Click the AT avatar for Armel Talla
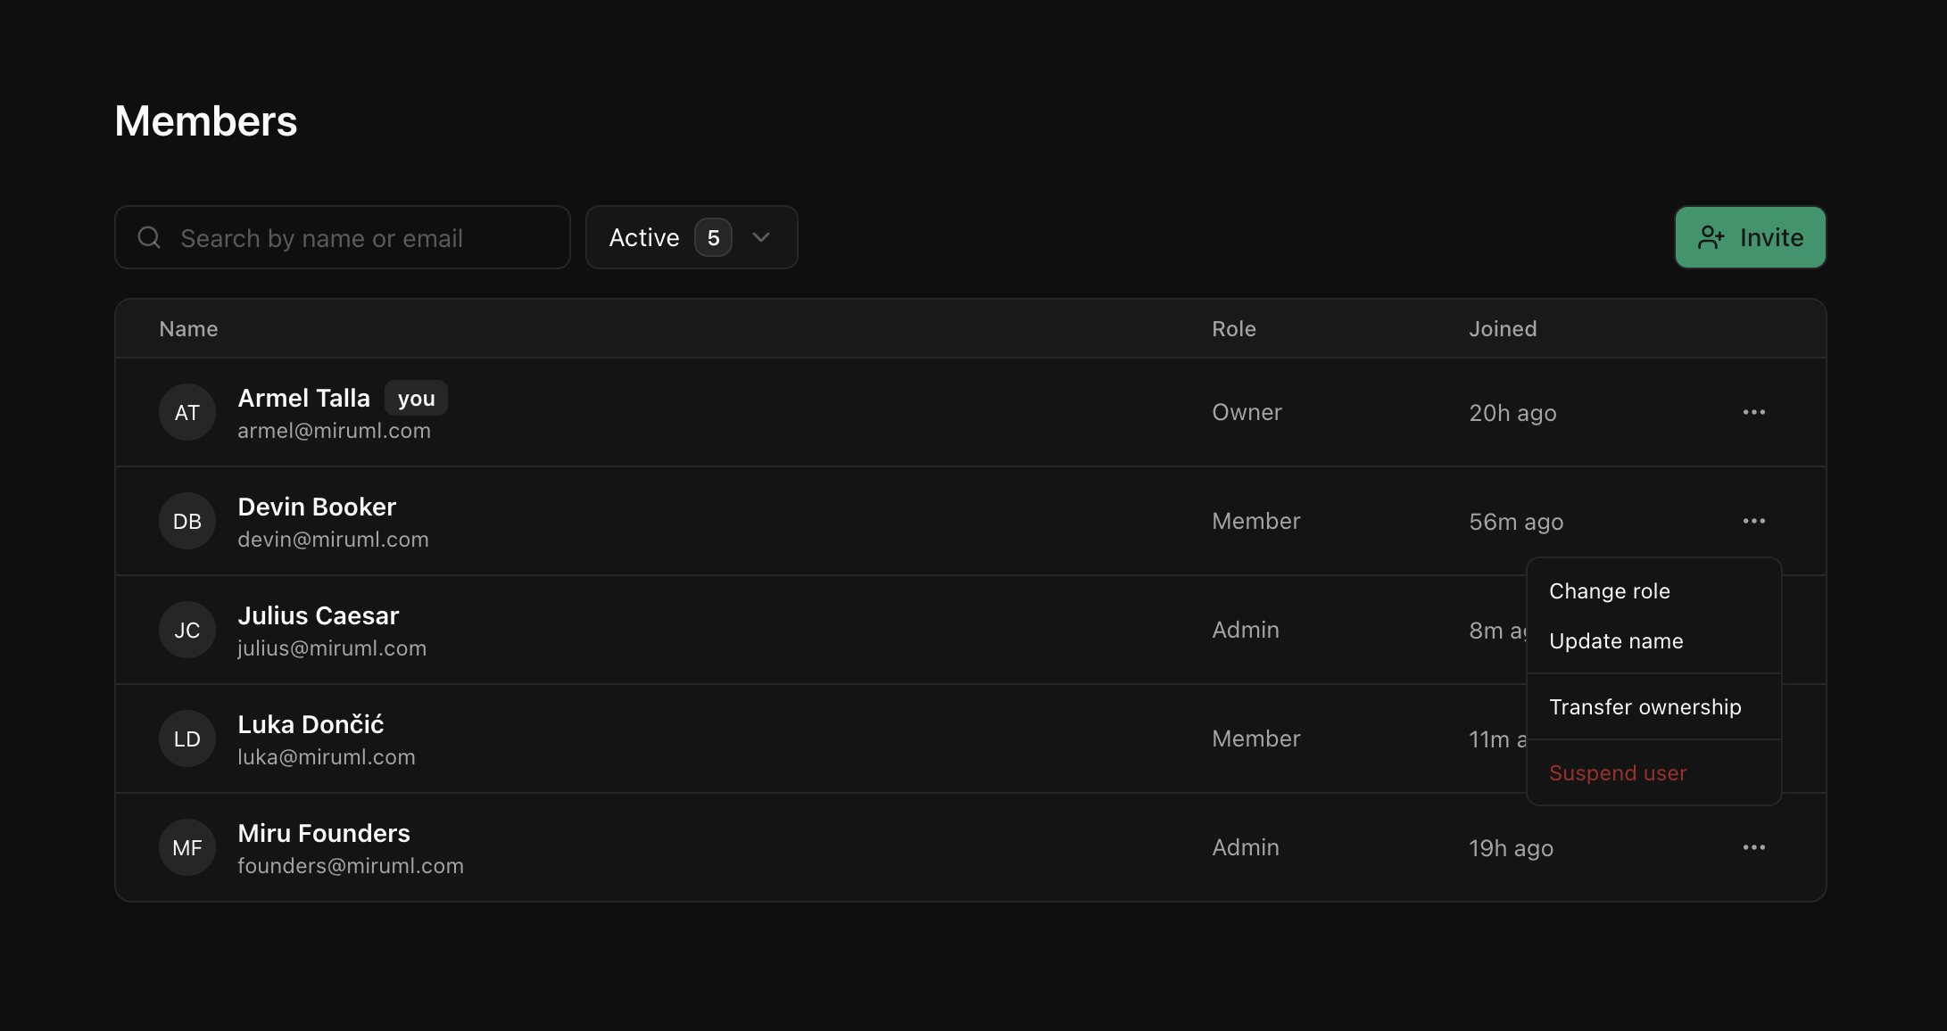The height and width of the screenshot is (1031, 1947). [187, 412]
